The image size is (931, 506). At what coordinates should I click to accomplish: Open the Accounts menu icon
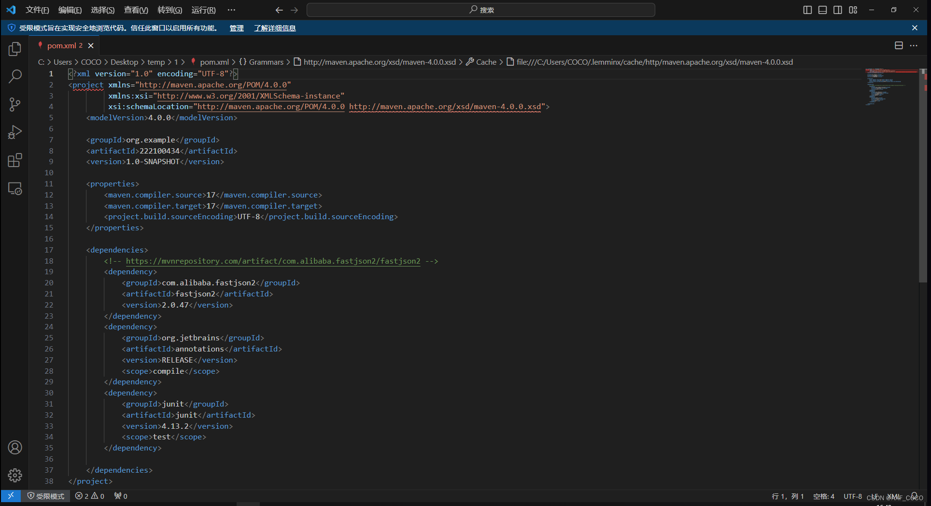tap(15, 448)
